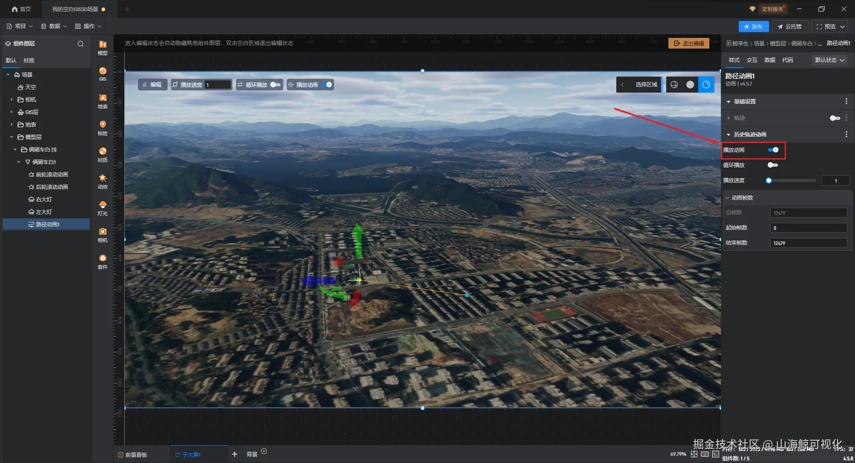This screenshot has height=463, width=855.
Task: Collapse the 动画帧数 section
Action: point(727,198)
